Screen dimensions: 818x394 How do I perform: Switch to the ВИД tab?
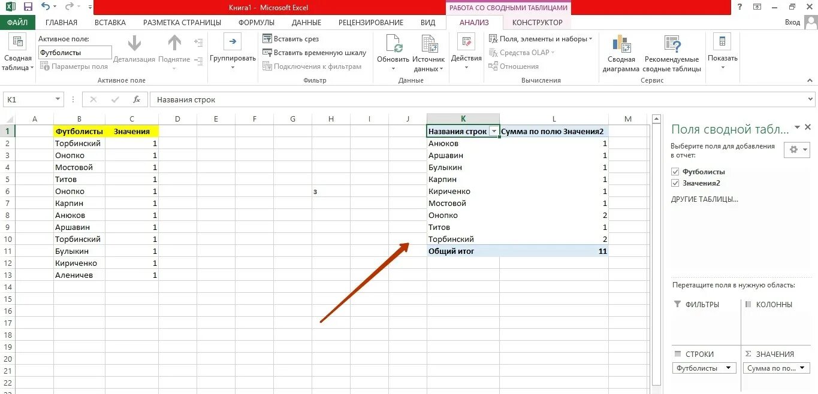[x=428, y=22]
